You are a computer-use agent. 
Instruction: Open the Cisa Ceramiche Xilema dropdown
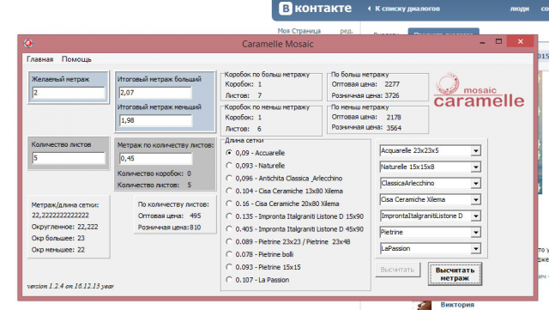(475, 199)
